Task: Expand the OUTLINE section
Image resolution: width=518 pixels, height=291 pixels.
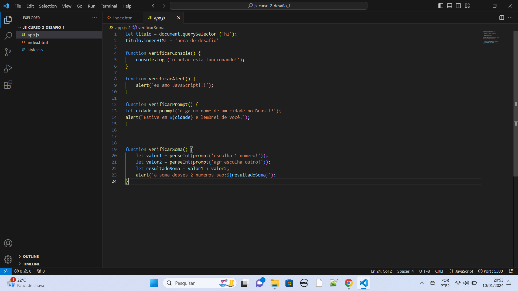Action: pyautogui.click(x=59, y=257)
